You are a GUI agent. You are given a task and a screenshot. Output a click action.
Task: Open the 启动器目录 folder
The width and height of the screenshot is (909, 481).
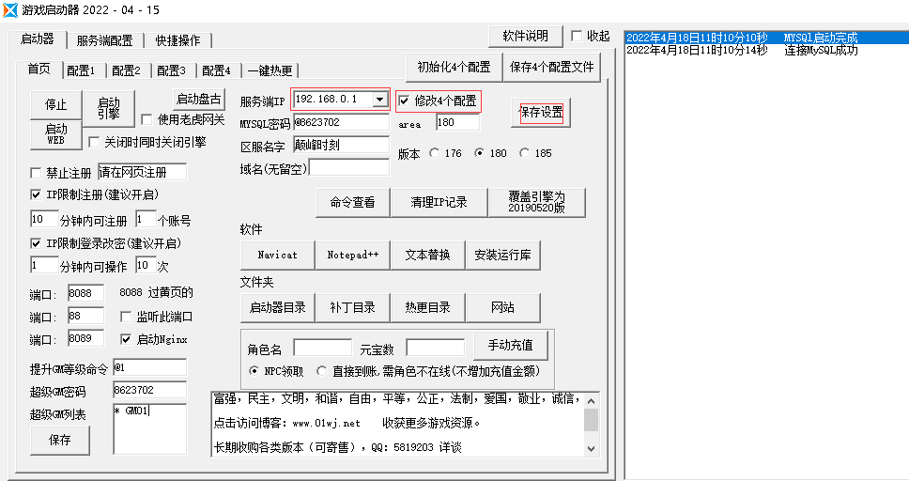(277, 307)
